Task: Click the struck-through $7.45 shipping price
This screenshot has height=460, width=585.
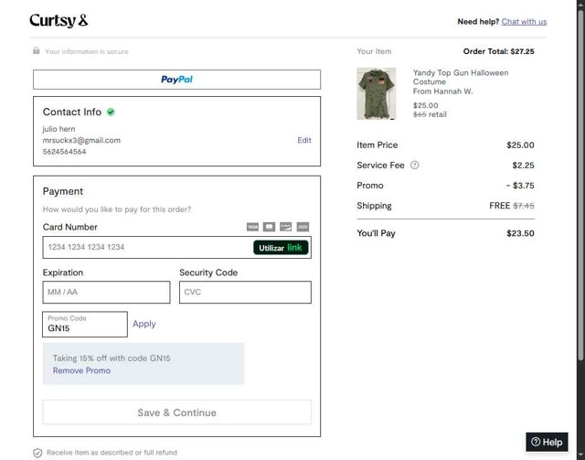Action: tap(524, 206)
